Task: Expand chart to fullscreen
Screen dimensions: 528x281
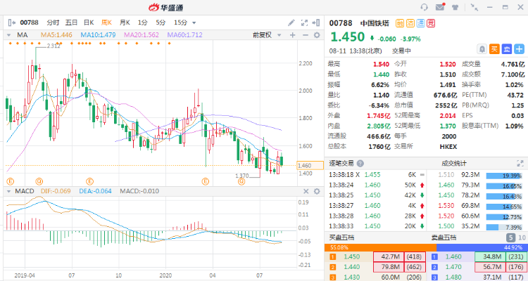Action: 304,22
